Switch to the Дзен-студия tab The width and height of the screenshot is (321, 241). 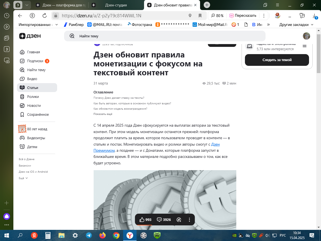pyautogui.click(x=116, y=5)
